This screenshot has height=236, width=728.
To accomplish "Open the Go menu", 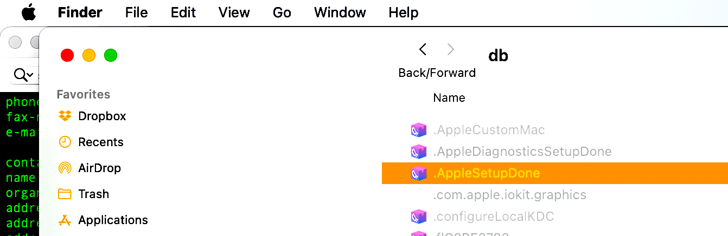I will (x=282, y=12).
